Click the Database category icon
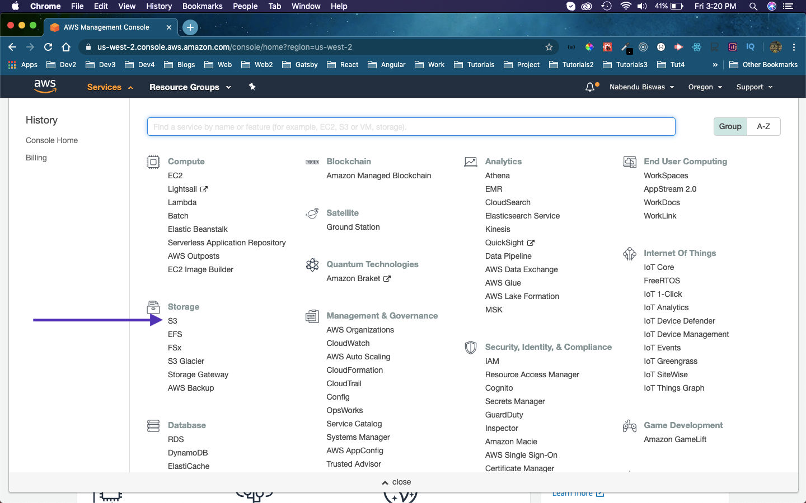 (153, 426)
